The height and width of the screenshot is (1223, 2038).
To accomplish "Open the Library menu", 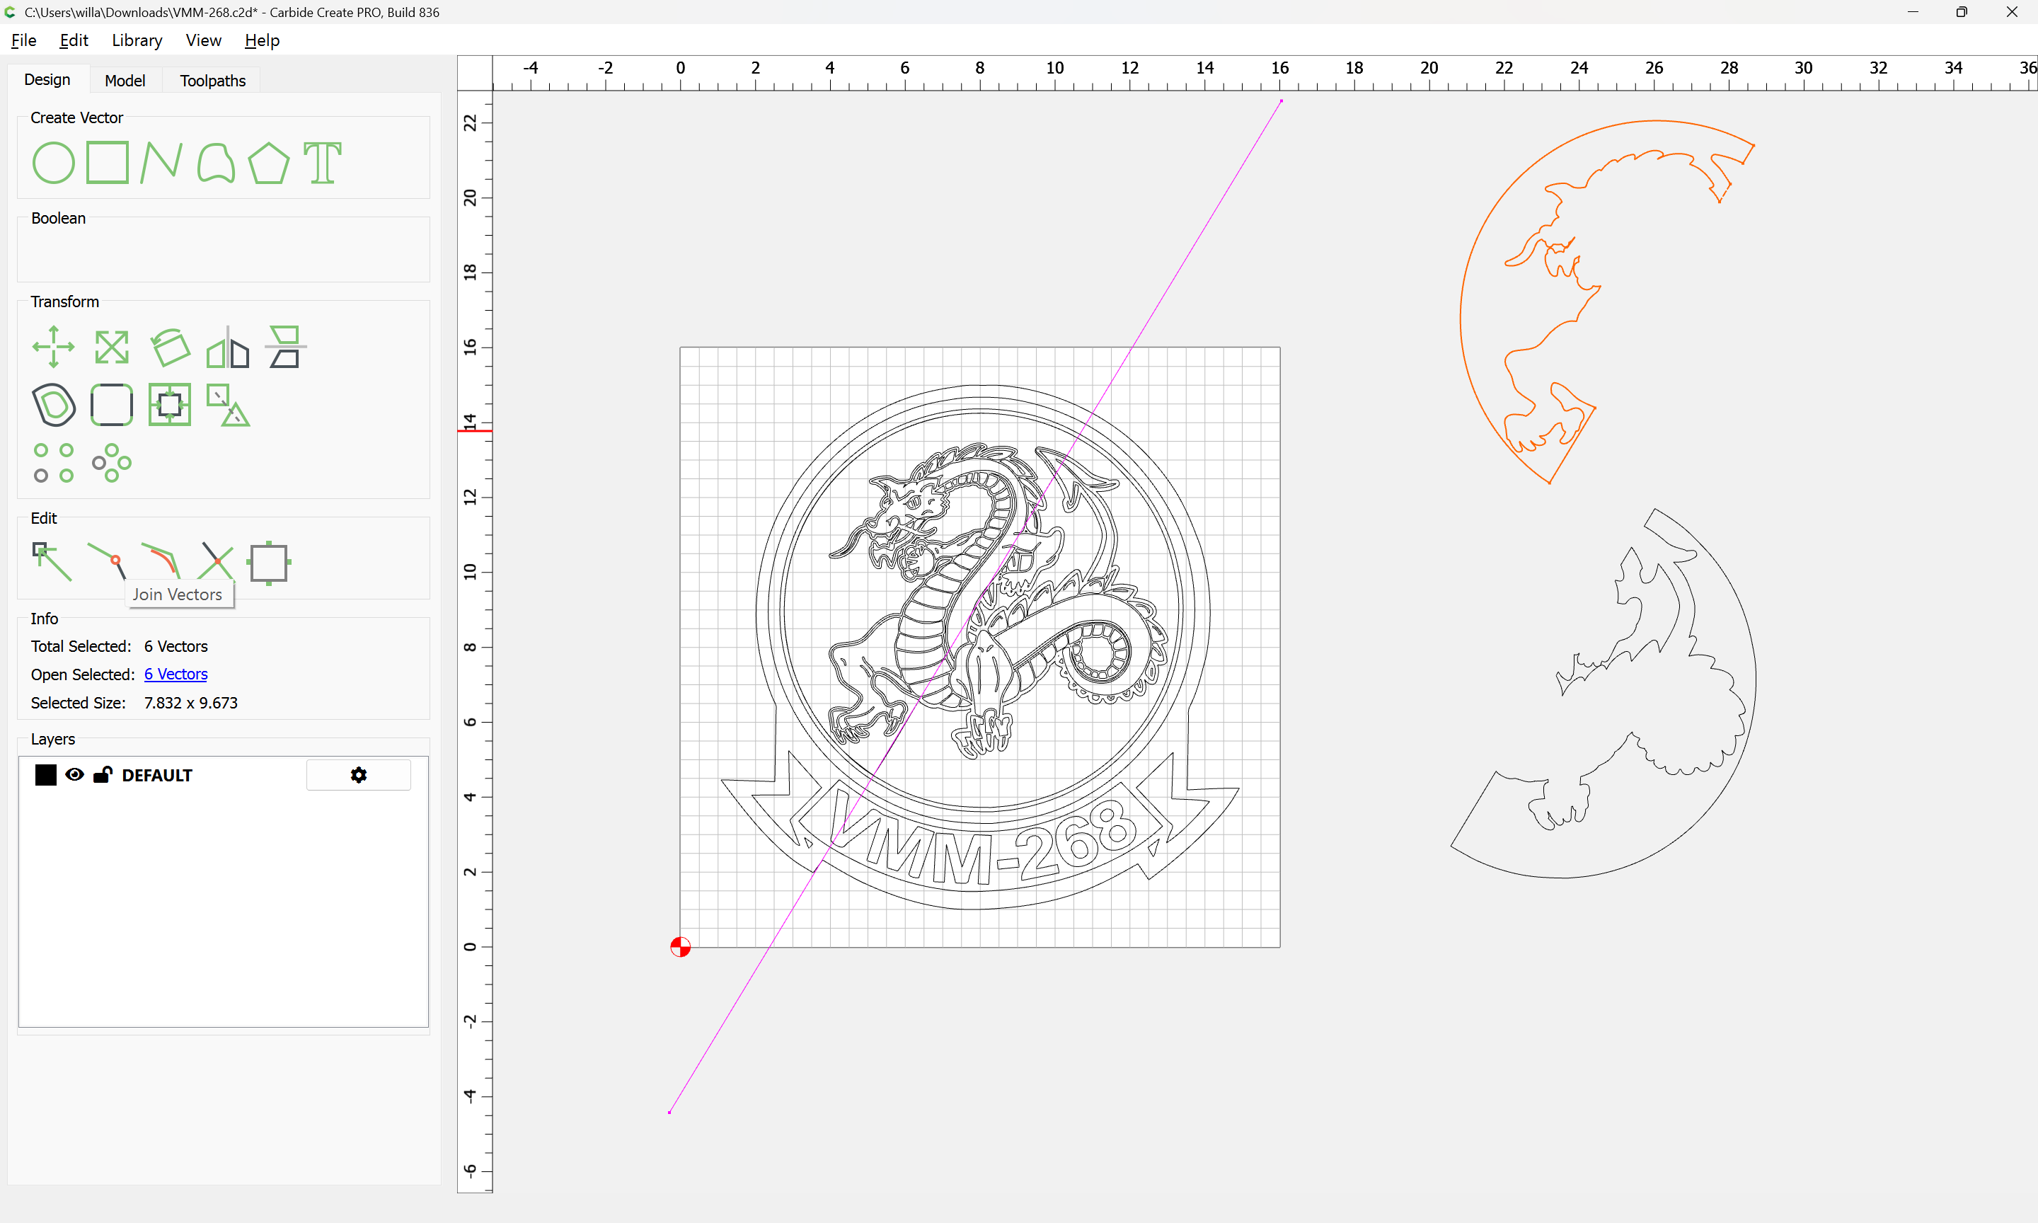I will [137, 40].
